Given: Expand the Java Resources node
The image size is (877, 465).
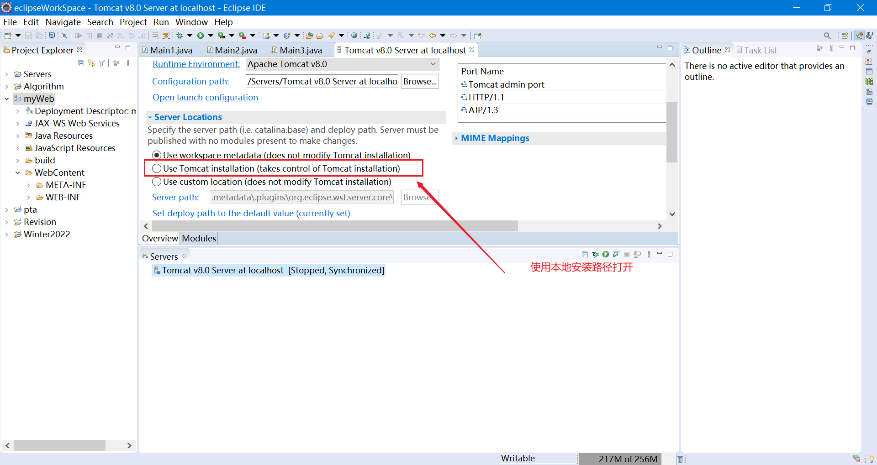Looking at the screenshot, I should point(18,136).
